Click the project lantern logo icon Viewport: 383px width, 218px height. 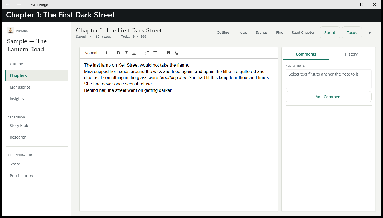coord(11,30)
